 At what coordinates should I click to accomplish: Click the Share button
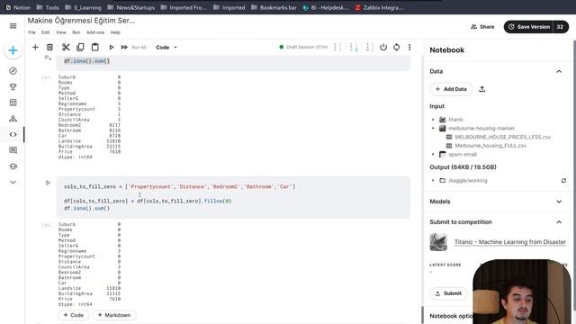(x=482, y=27)
